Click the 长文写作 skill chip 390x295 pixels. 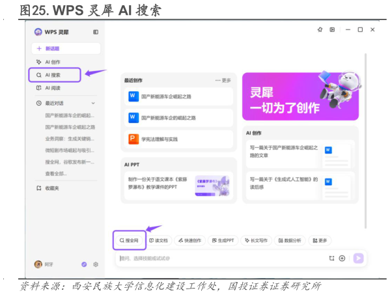click(x=256, y=240)
